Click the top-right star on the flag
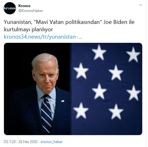 pos(133,55)
